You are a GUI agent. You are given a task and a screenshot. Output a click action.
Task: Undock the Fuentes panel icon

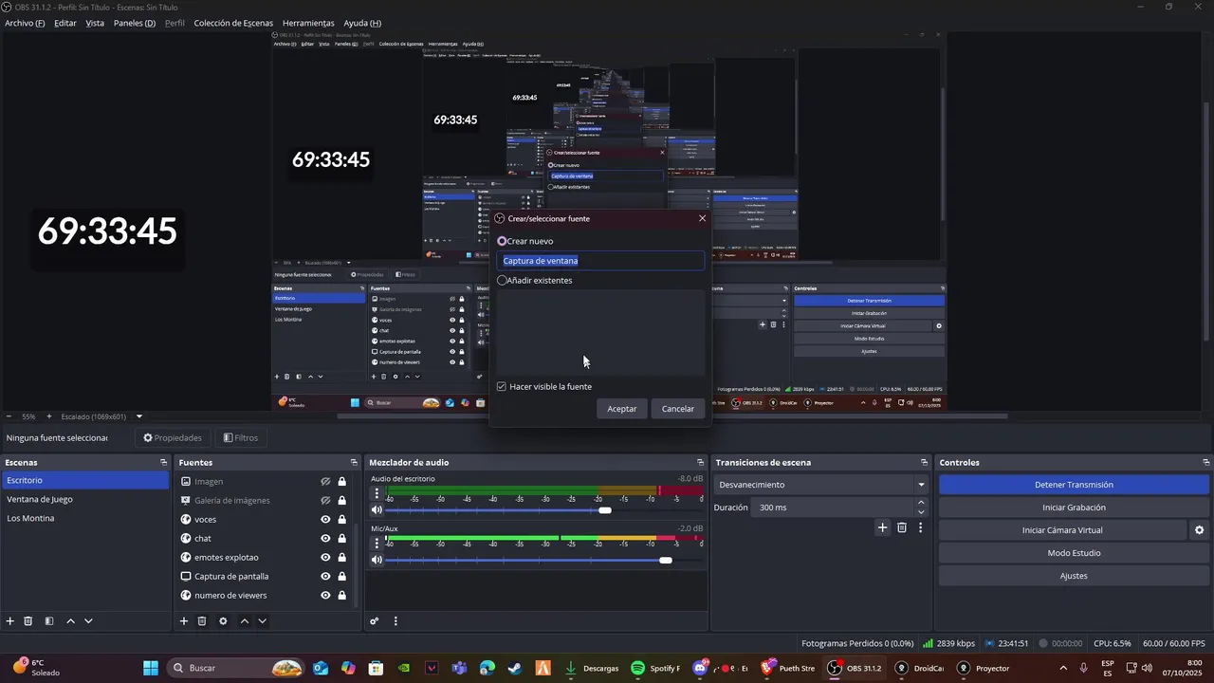pyautogui.click(x=354, y=462)
